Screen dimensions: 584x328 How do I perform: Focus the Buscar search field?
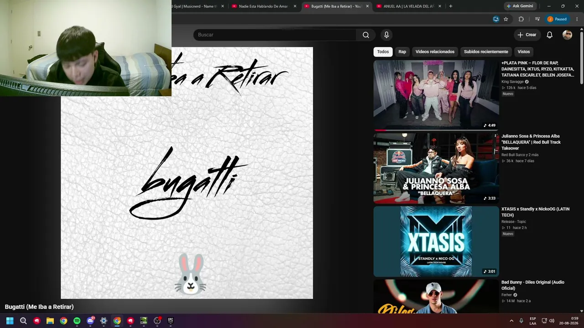click(275, 35)
